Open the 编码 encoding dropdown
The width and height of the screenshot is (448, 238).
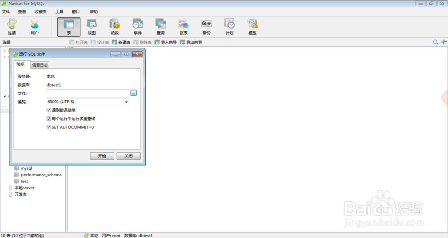coord(126,102)
